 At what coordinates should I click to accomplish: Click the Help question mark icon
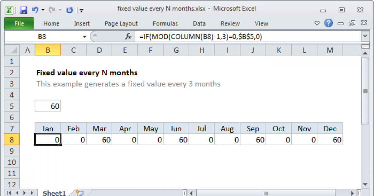click(x=328, y=23)
